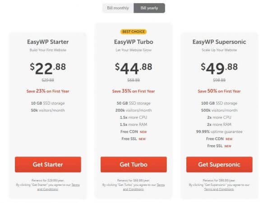Open Terms and Conditions under Turbo plan

pyautogui.click(x=144, y=187)
